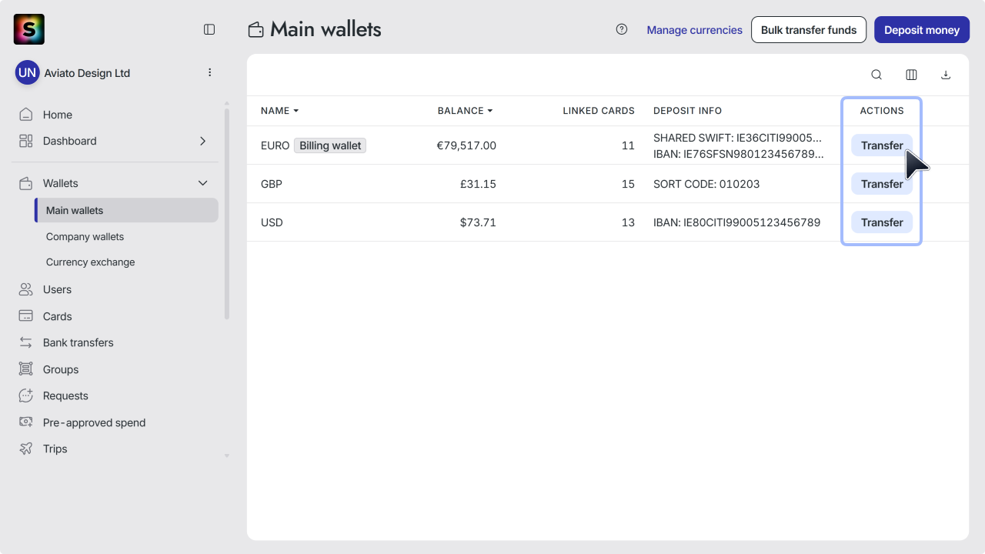985x554 pixels.
Task: Click the Pre-approved spend icon
Action: click(26, 422)
